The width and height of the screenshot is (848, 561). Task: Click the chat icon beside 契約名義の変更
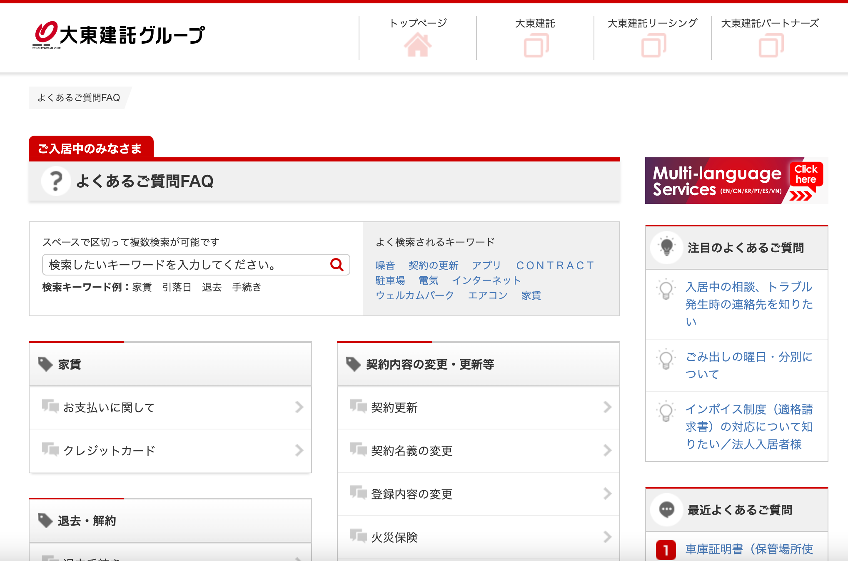(358, 449)
